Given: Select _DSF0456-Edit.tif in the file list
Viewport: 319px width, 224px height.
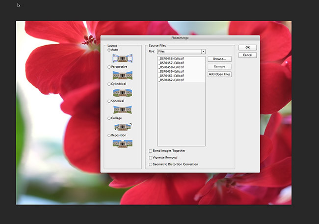Looking at the screenshot, I should click(x=171, y=59).
